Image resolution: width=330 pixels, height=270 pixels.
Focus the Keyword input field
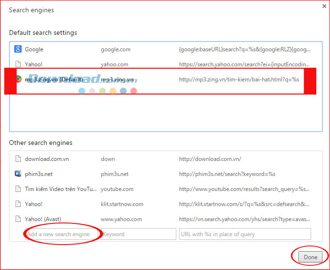click(x=139, y=234)
